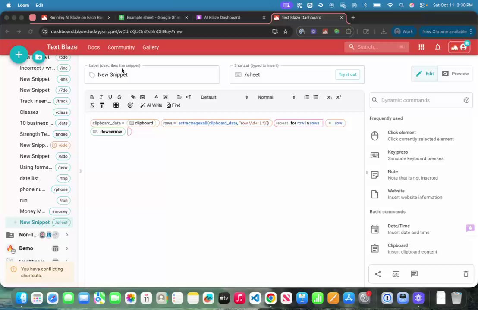This screenshot has width=478, height=310.
Task: Open the date list snippet
Action: pos(39,178)
